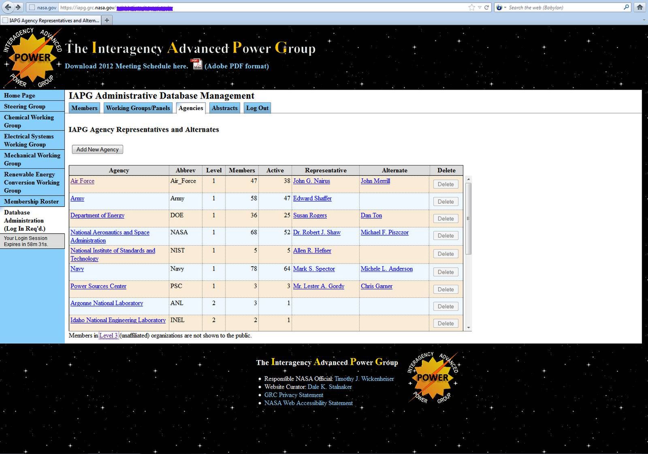Image resolution: width=648 pixels, height=454 pixels.
Task: Click Delete button in the Navy row
Action: point(446,272)
